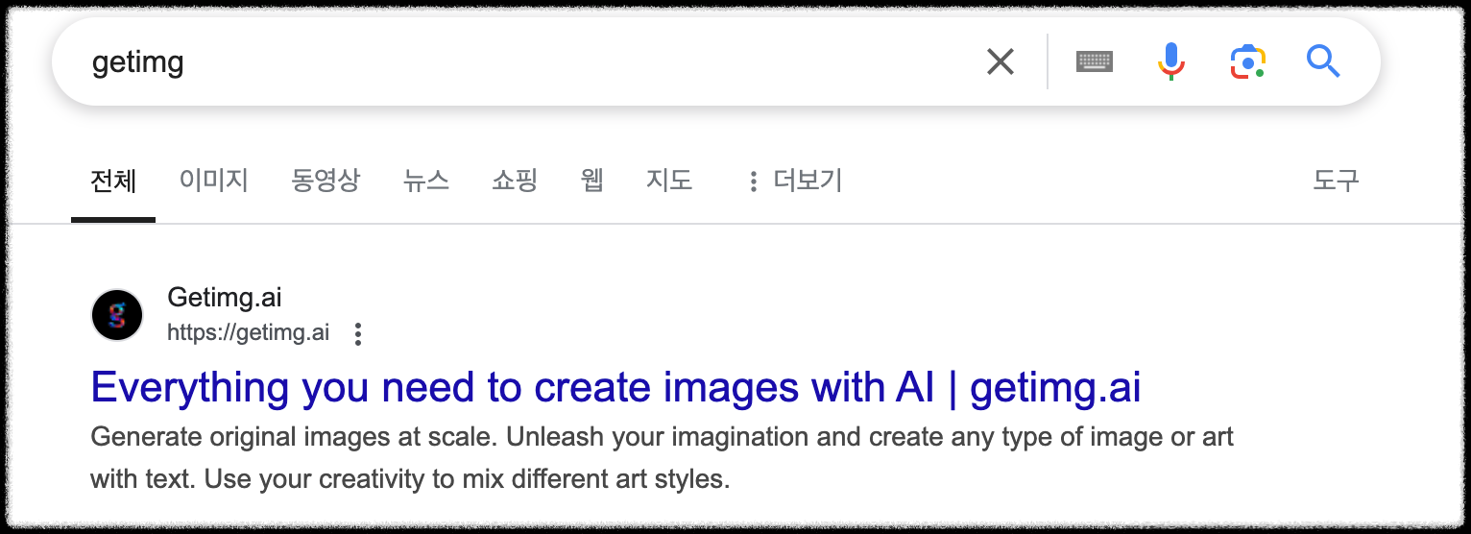Screen dimensions: 1471x534
Task: Open the 지도 tab
Action: [669, 181]
